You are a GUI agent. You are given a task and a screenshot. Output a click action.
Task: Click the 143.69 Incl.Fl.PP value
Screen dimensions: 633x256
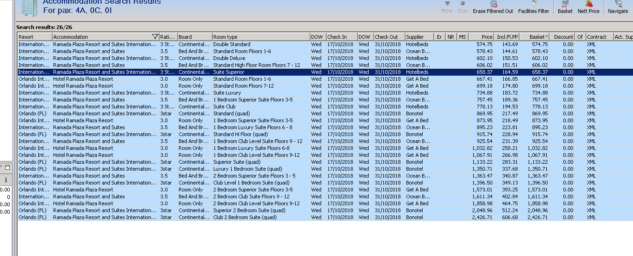510,44
